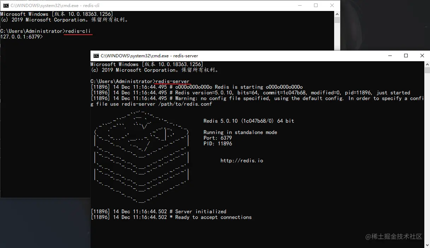Click the 127.0.0.1:6379> prompt line
430x248 pixels.
(x=22, y=37)
